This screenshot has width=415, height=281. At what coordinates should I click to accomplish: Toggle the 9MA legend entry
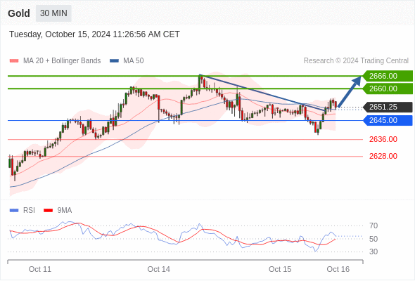coord(58,211)
